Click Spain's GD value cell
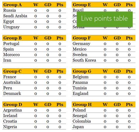The height and width of the screenshot is (132, 139). (x=48, y=49)
